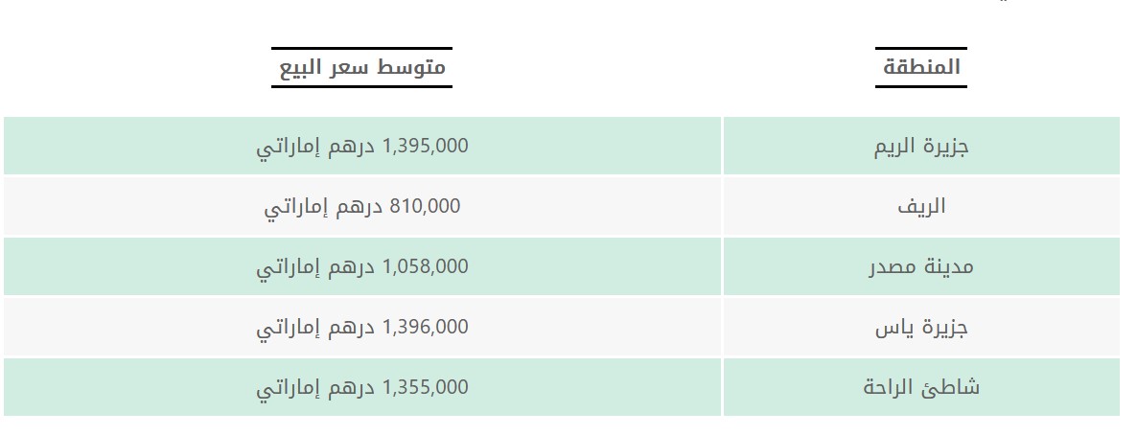Select the 1,058,000 price number
The height and width of the screenshot is (435, 1137).
[x=425, y=266]
